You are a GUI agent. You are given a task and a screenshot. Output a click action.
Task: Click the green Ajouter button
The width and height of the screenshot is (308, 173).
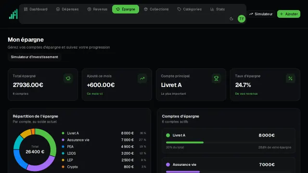tap(289, 14)
